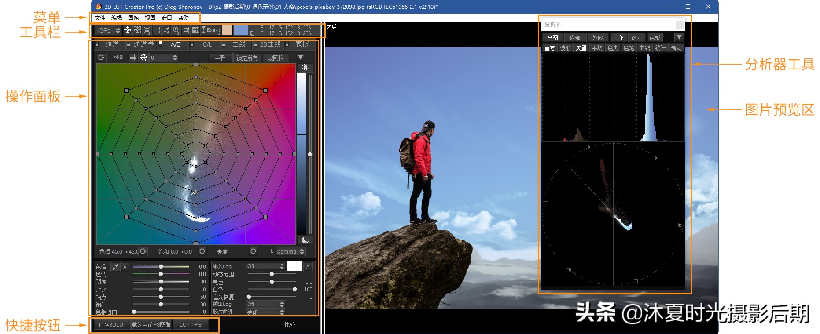Reset saturation using arrow beside 饱和 0.0
The image size is (820, 334).
click(202, 251)
